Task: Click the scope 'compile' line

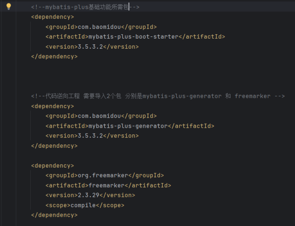Action: pos(85,205)
